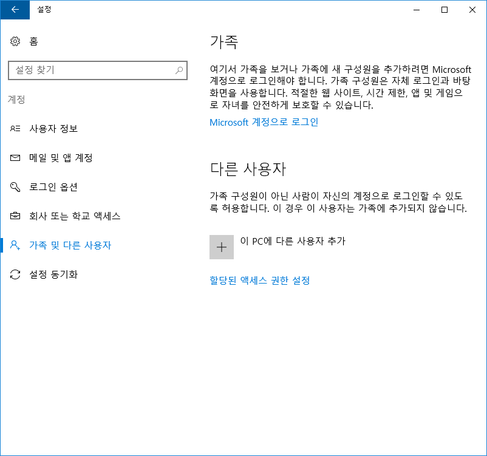Click the search magnifier icon
Screen dimensions: 487x456
click(x=179, y=70)
